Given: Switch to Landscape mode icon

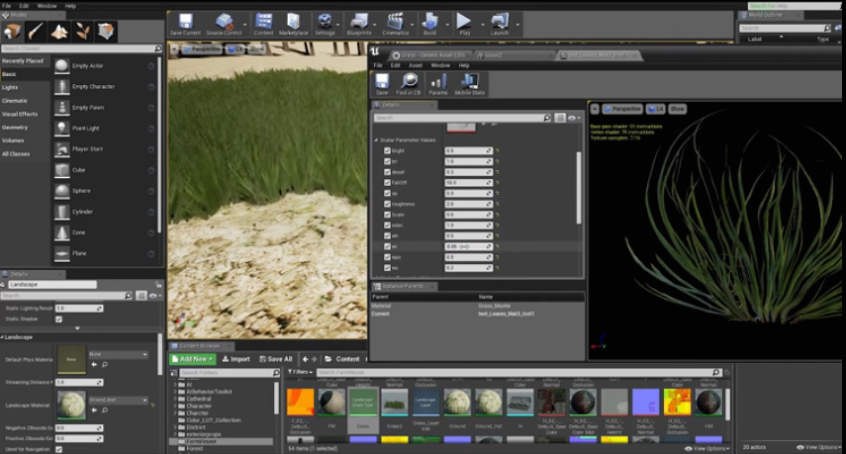Looking at the screenshot, I should [58, 32].
